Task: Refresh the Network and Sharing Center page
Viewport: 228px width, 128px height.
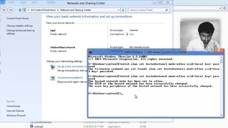Action: 123,10
